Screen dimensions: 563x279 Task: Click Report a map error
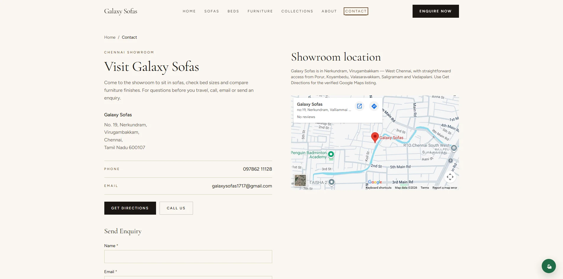(445, 188)
